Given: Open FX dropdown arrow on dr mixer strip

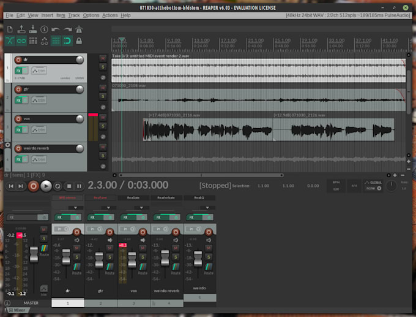Looking at the screenshot, I should tap(75, 208).
